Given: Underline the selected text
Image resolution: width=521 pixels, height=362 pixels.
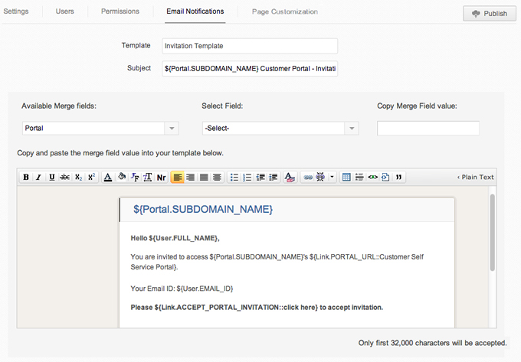Looking at the screenshot, I should 51,177.
